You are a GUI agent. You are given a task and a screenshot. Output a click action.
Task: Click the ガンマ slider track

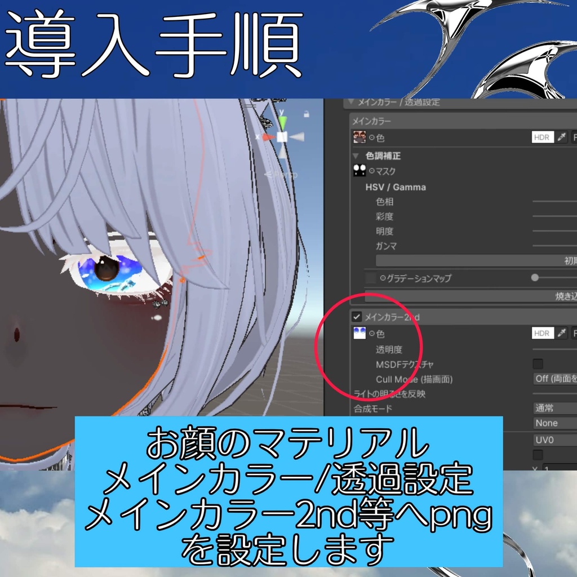tap(554, 246)
